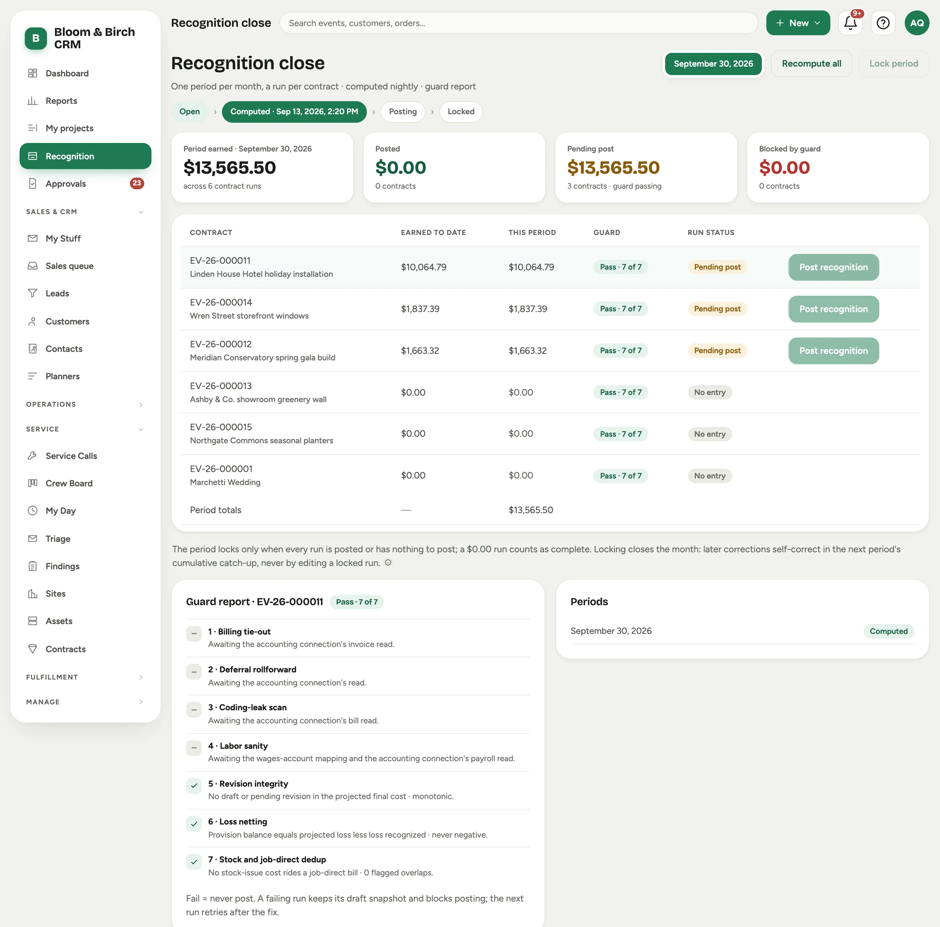Open the notifications bell
This screenshot has height=927, width=940.
pyautogui.click(x=850, y=23)
